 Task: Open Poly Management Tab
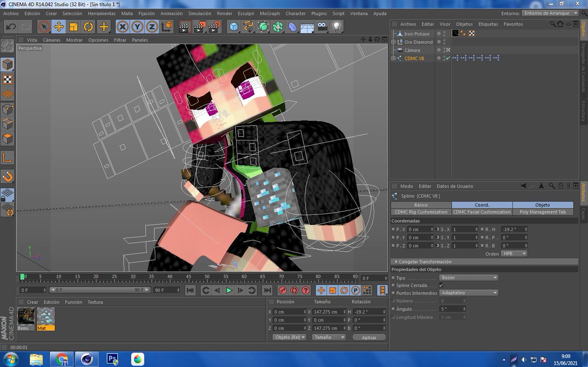point(543,212)
